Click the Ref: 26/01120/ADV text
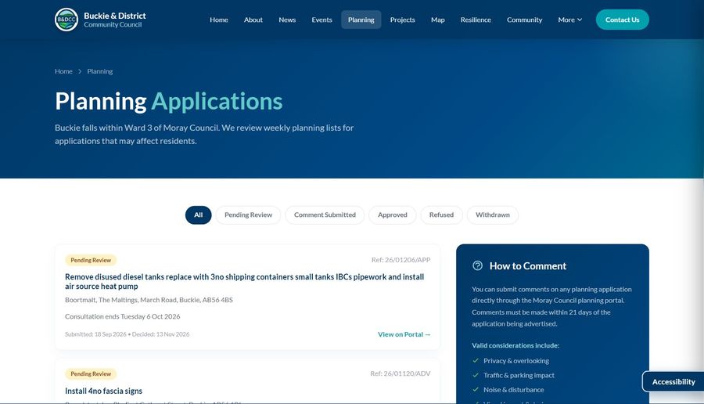The height and width of the screenshot is (404, 704). pos(400,373)
